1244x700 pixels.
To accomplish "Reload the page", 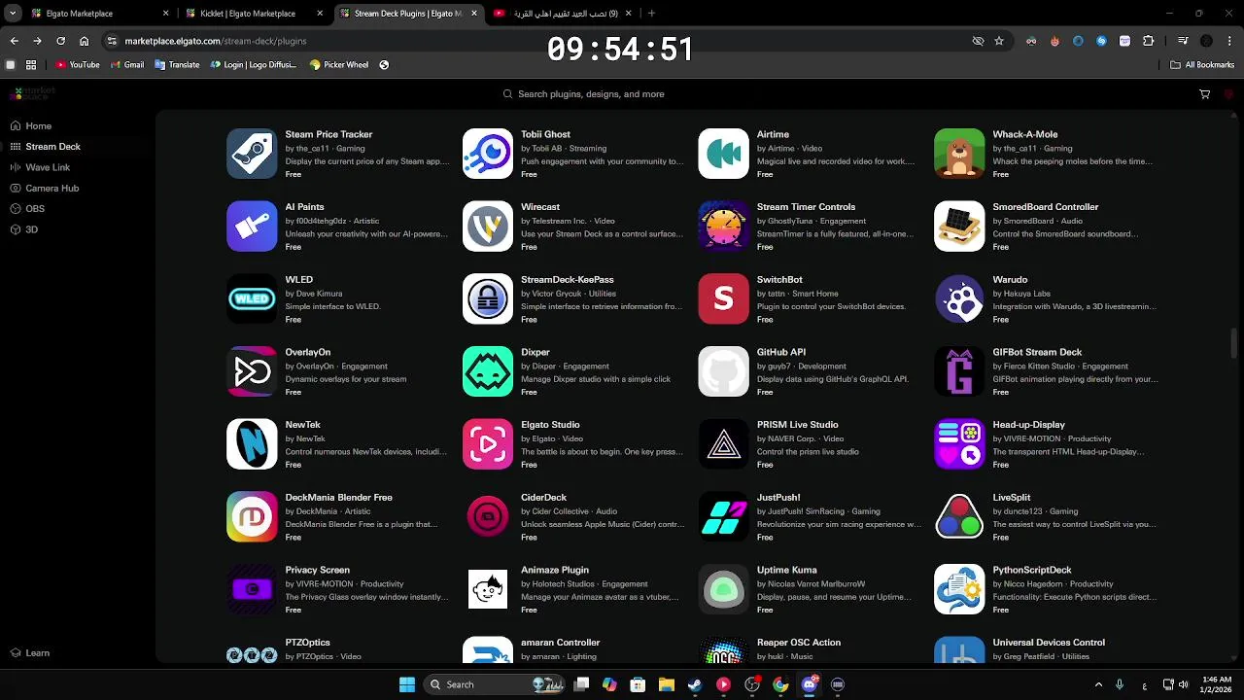I will click(60, 41).
